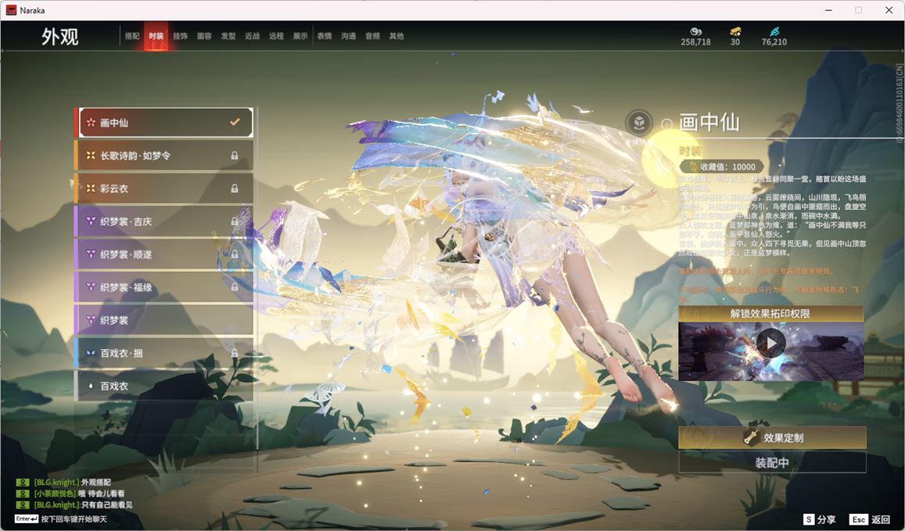Screen dimensions: 905x531
Task: Switch to the 挂饰 tab
Action: click(x=180, y=36)
